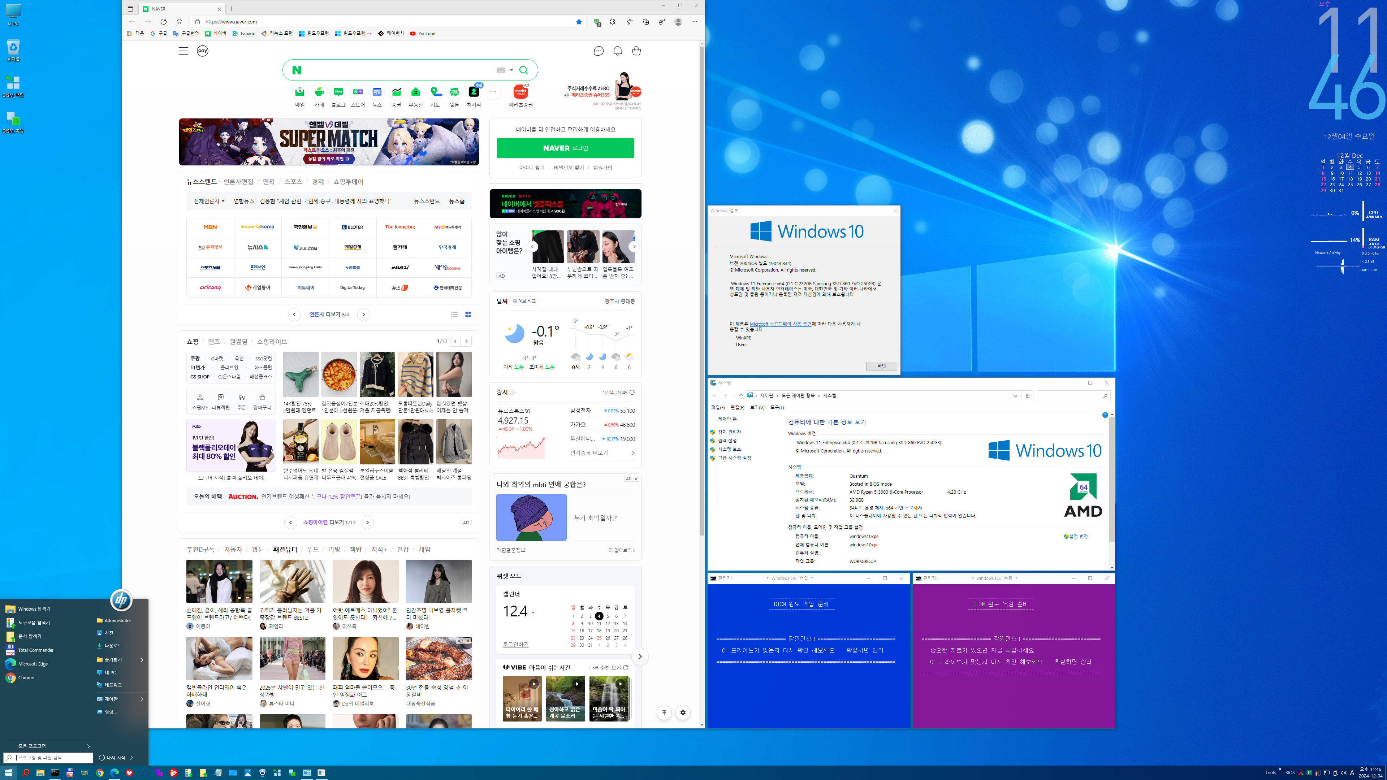Click the bookmark star in address bar
The height and width of the screenshot is (780, 1387).
[579, 22]
